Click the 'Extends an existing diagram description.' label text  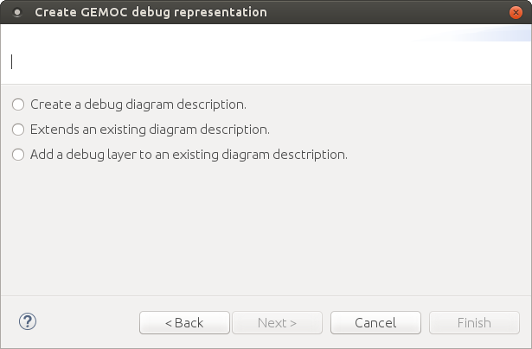pyautogui.click(x=150, y=130)
